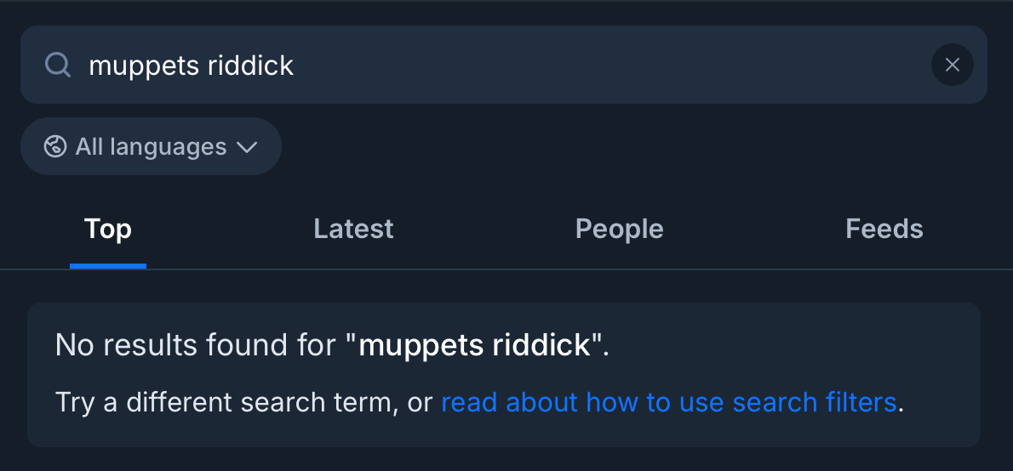Open the All languages dropdown
The image size is (1013, 471).
click(151, 147)
